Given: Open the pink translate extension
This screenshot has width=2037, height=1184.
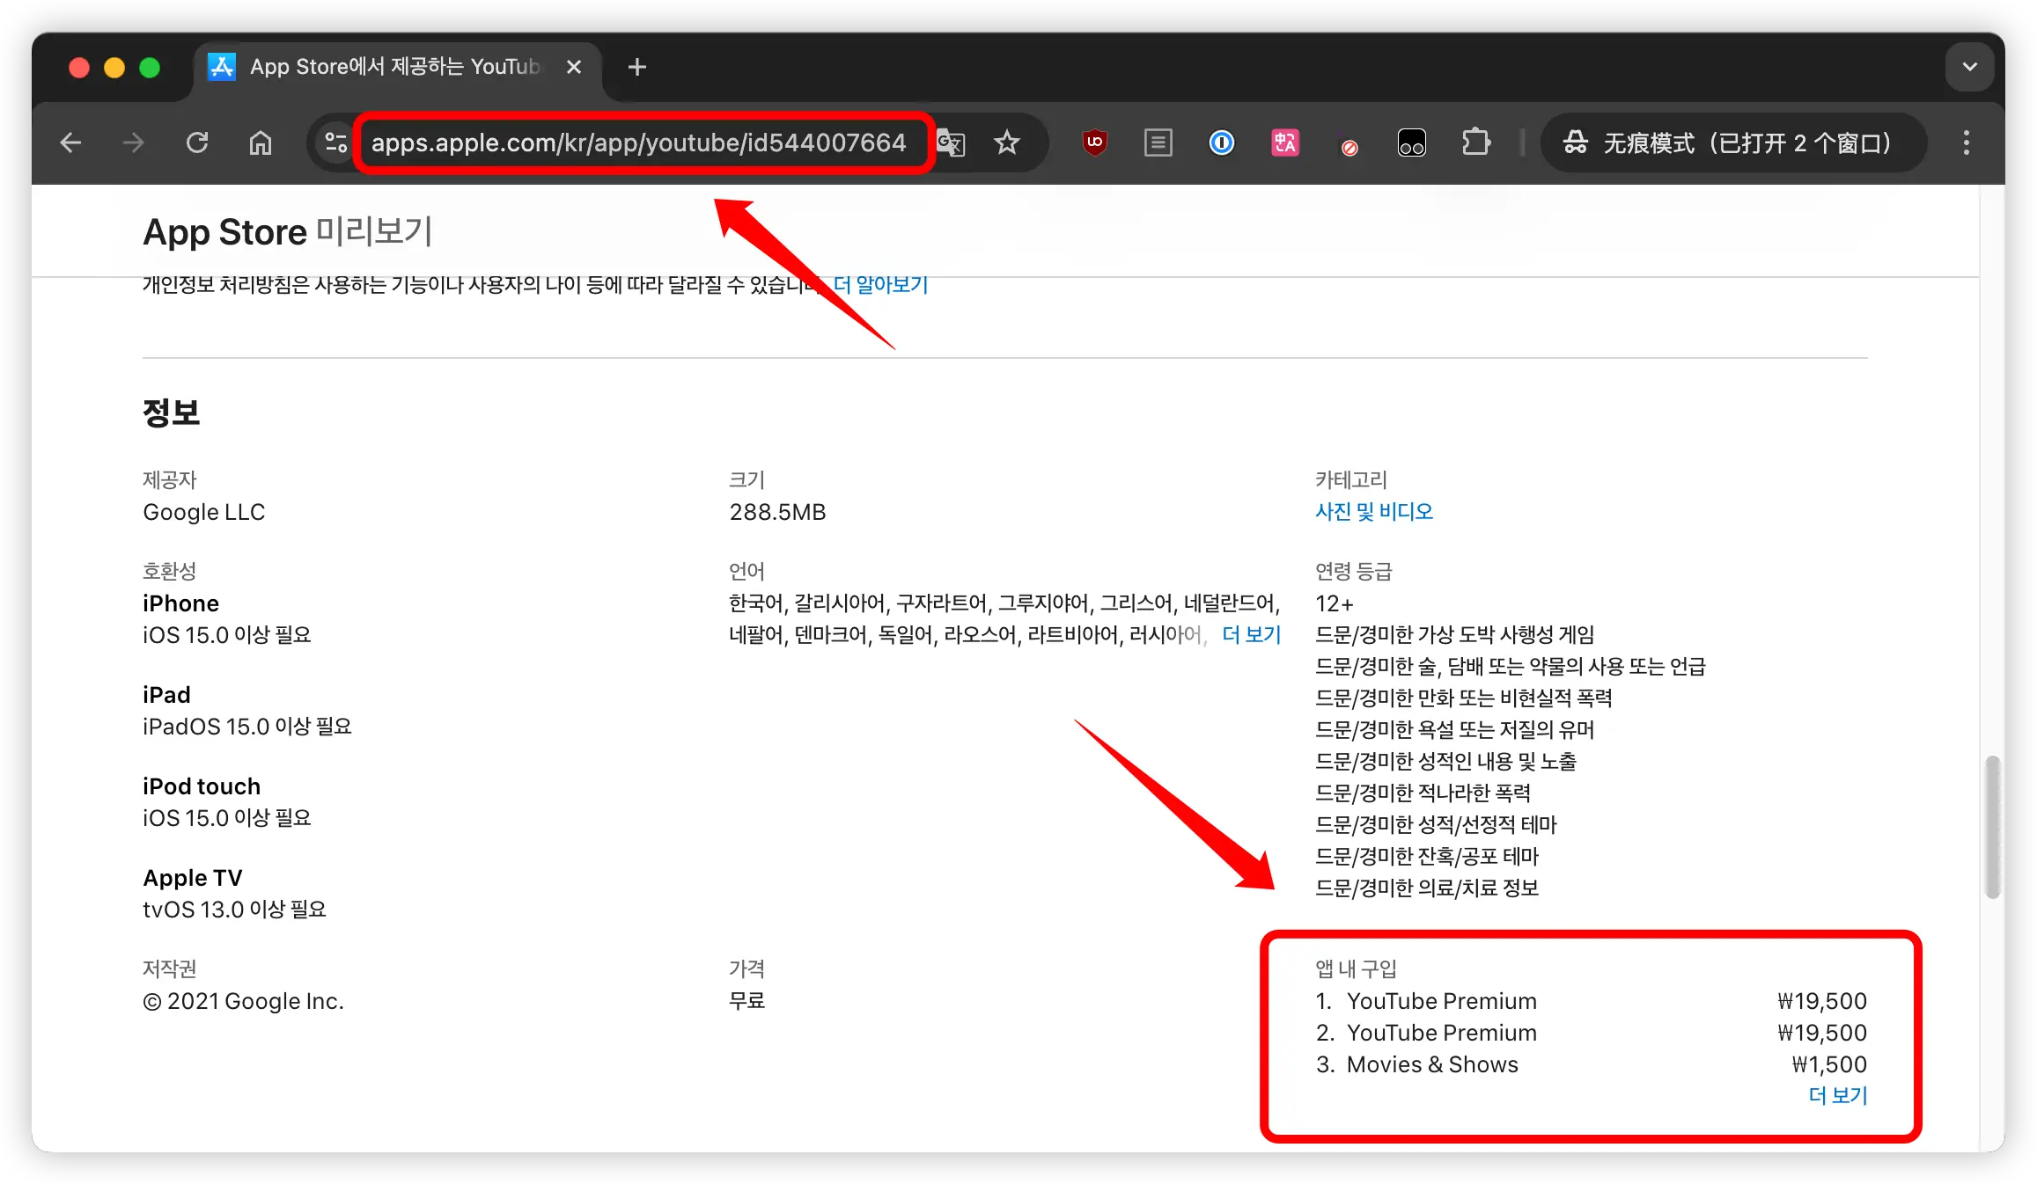Looking at the screenshot, I should (1285, 143).
